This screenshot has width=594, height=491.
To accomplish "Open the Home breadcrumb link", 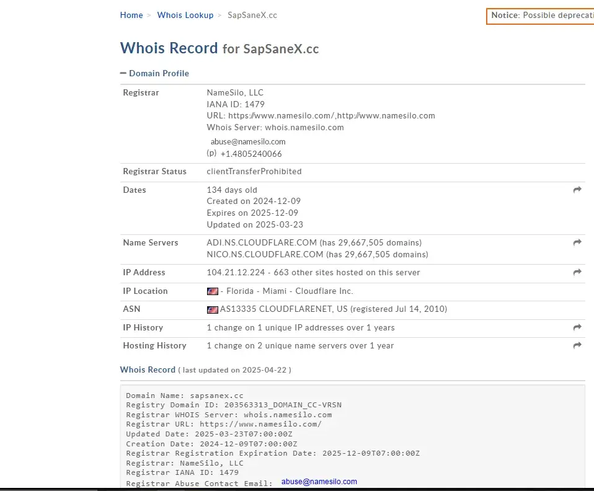I will [x=131, y=15].
